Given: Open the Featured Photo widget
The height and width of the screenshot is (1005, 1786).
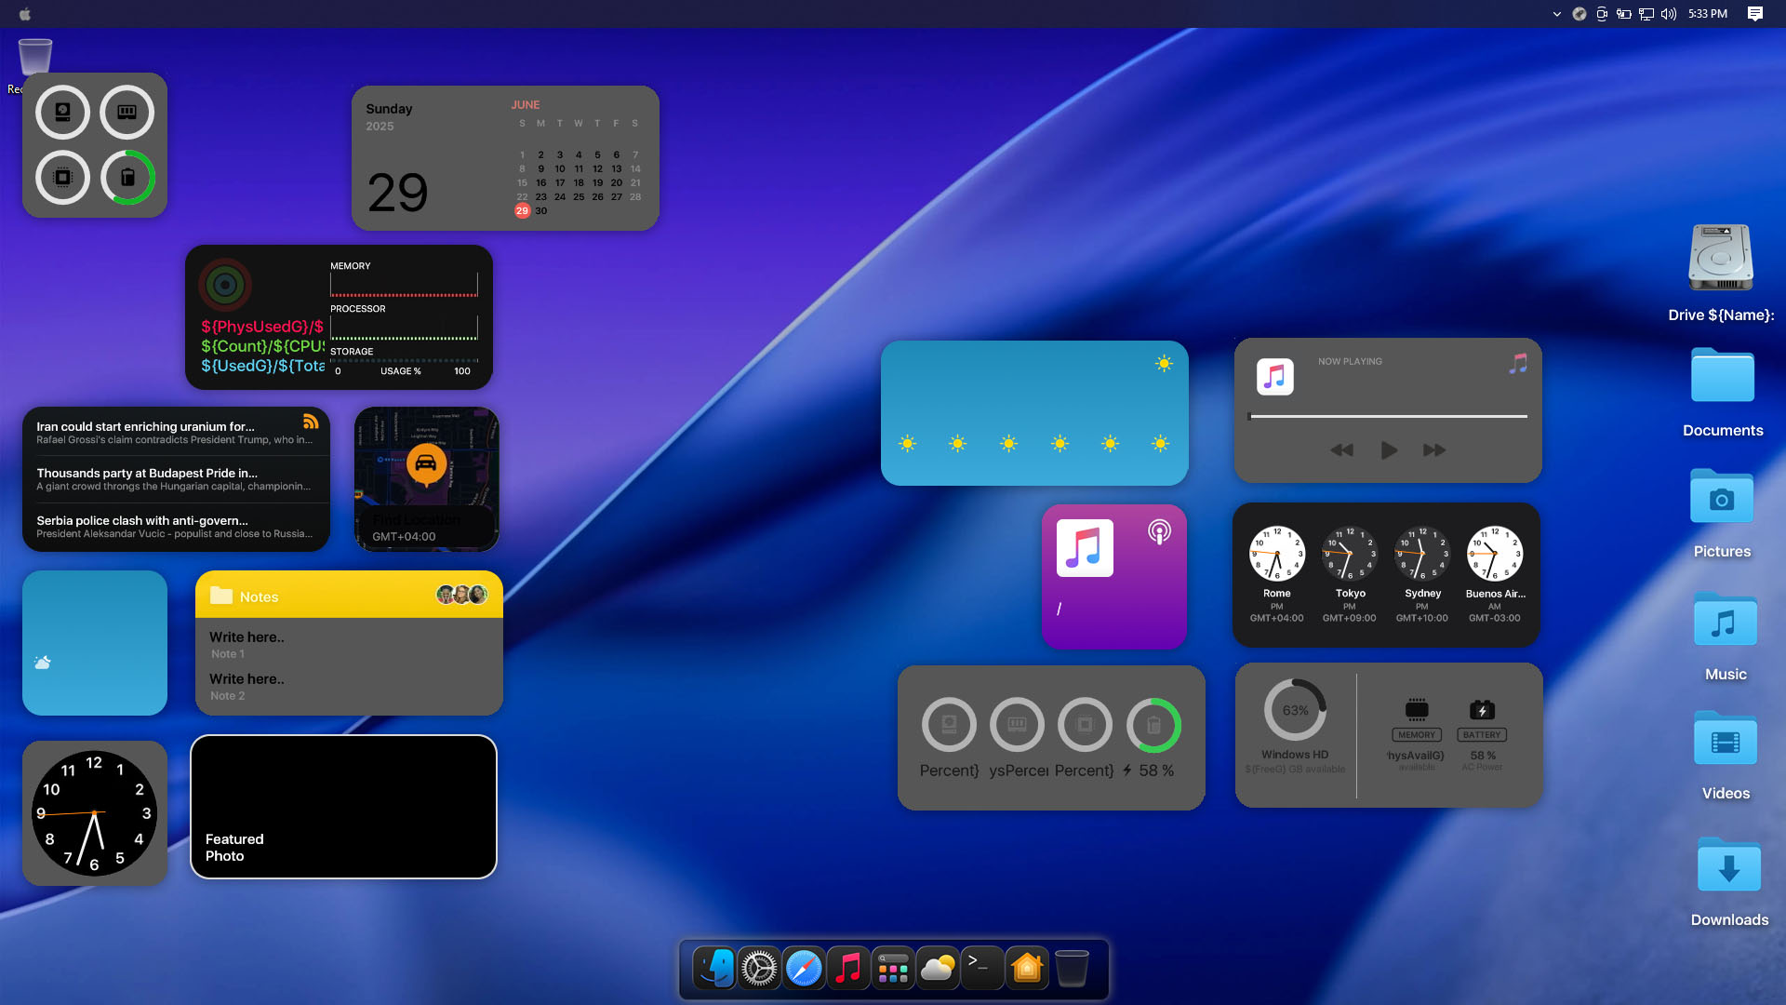Looking at the screenshot, I should coord(343,807).
